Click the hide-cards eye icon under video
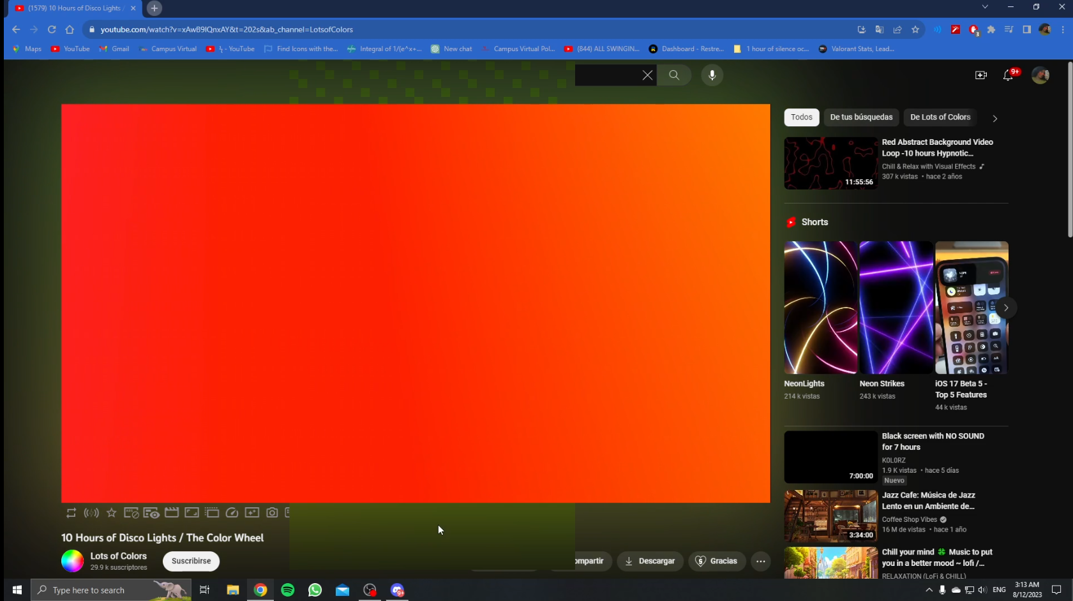The image size is (1073, 601). coord(151,513)
